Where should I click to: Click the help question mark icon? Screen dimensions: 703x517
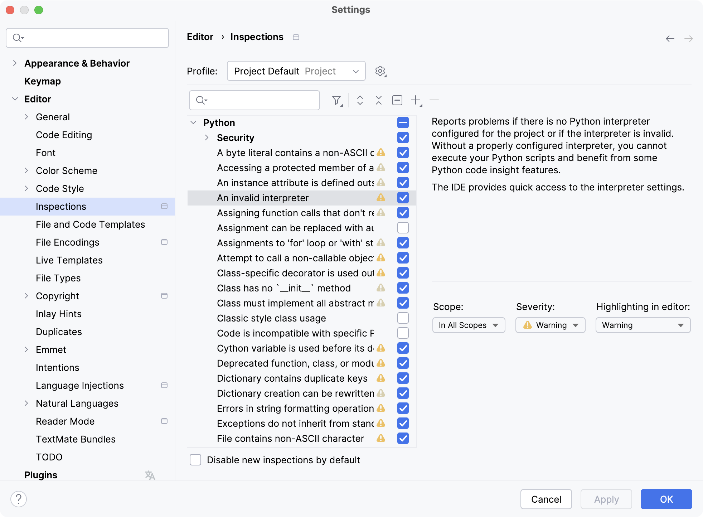click(19, 498)
